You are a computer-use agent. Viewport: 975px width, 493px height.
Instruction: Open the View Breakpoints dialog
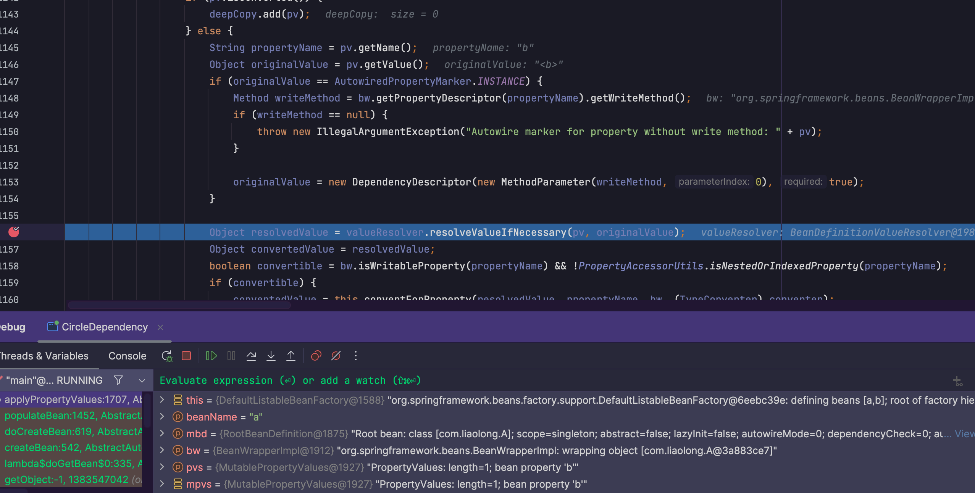[x=316, y=356]
